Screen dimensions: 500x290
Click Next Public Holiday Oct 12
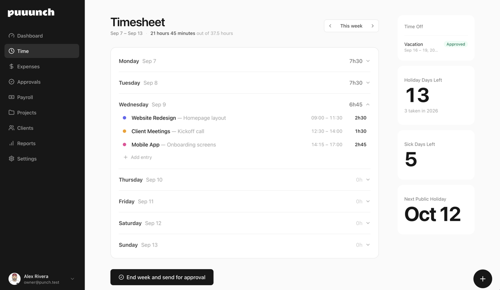click(x=436, y=210)
